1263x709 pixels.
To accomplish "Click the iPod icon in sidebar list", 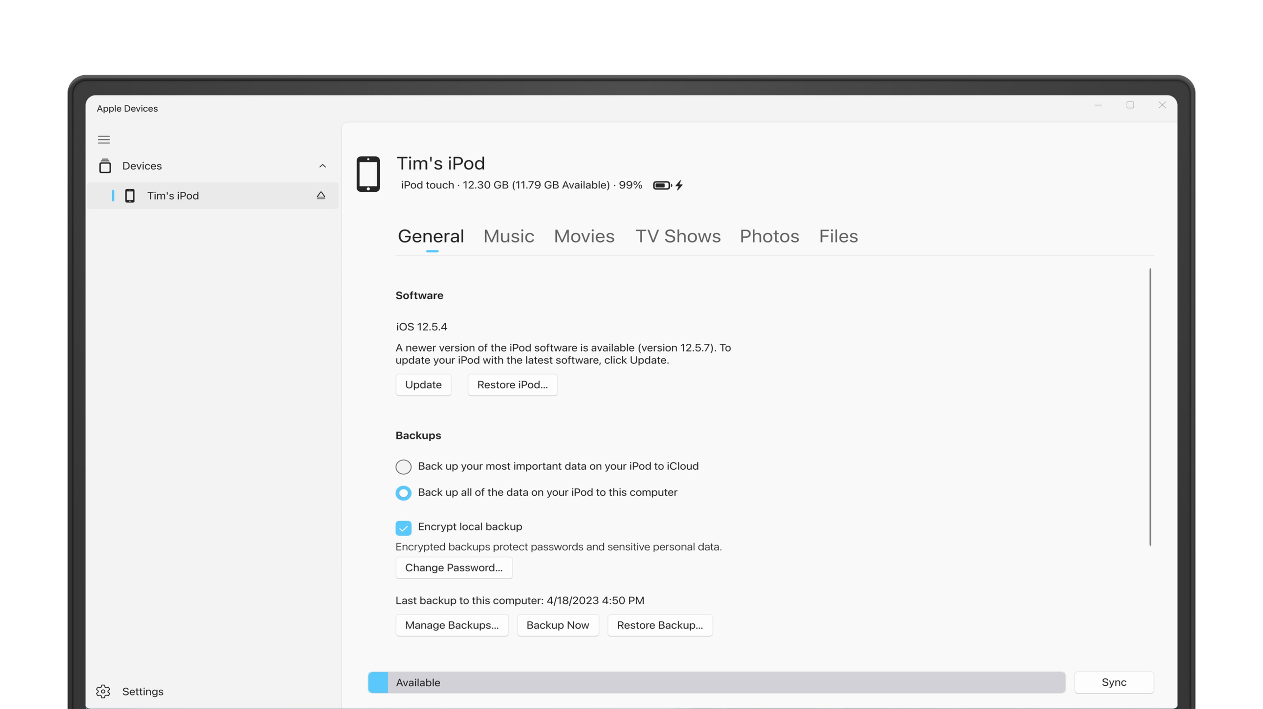I will 130,196.
